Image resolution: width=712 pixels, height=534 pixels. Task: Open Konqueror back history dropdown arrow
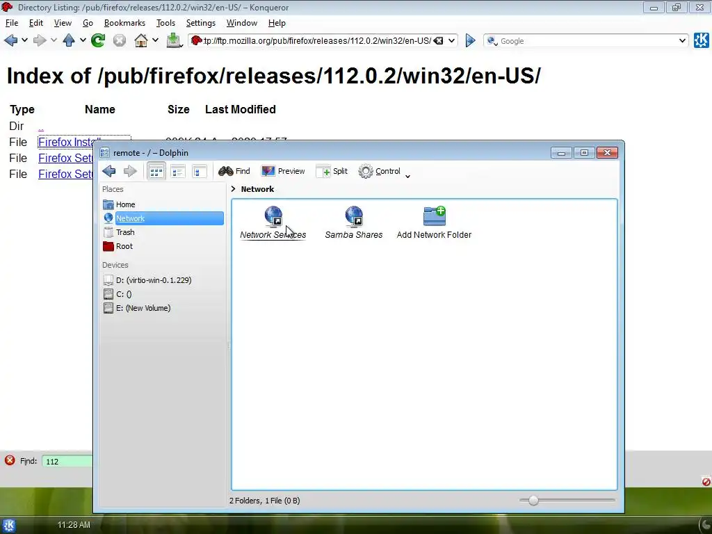point(24,40)
